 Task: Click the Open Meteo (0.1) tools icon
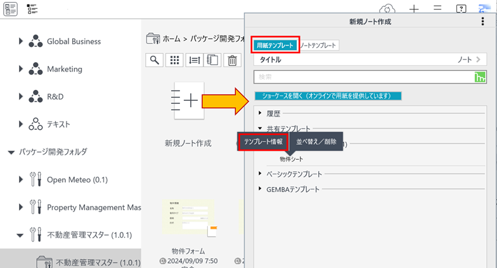[35, 179]
